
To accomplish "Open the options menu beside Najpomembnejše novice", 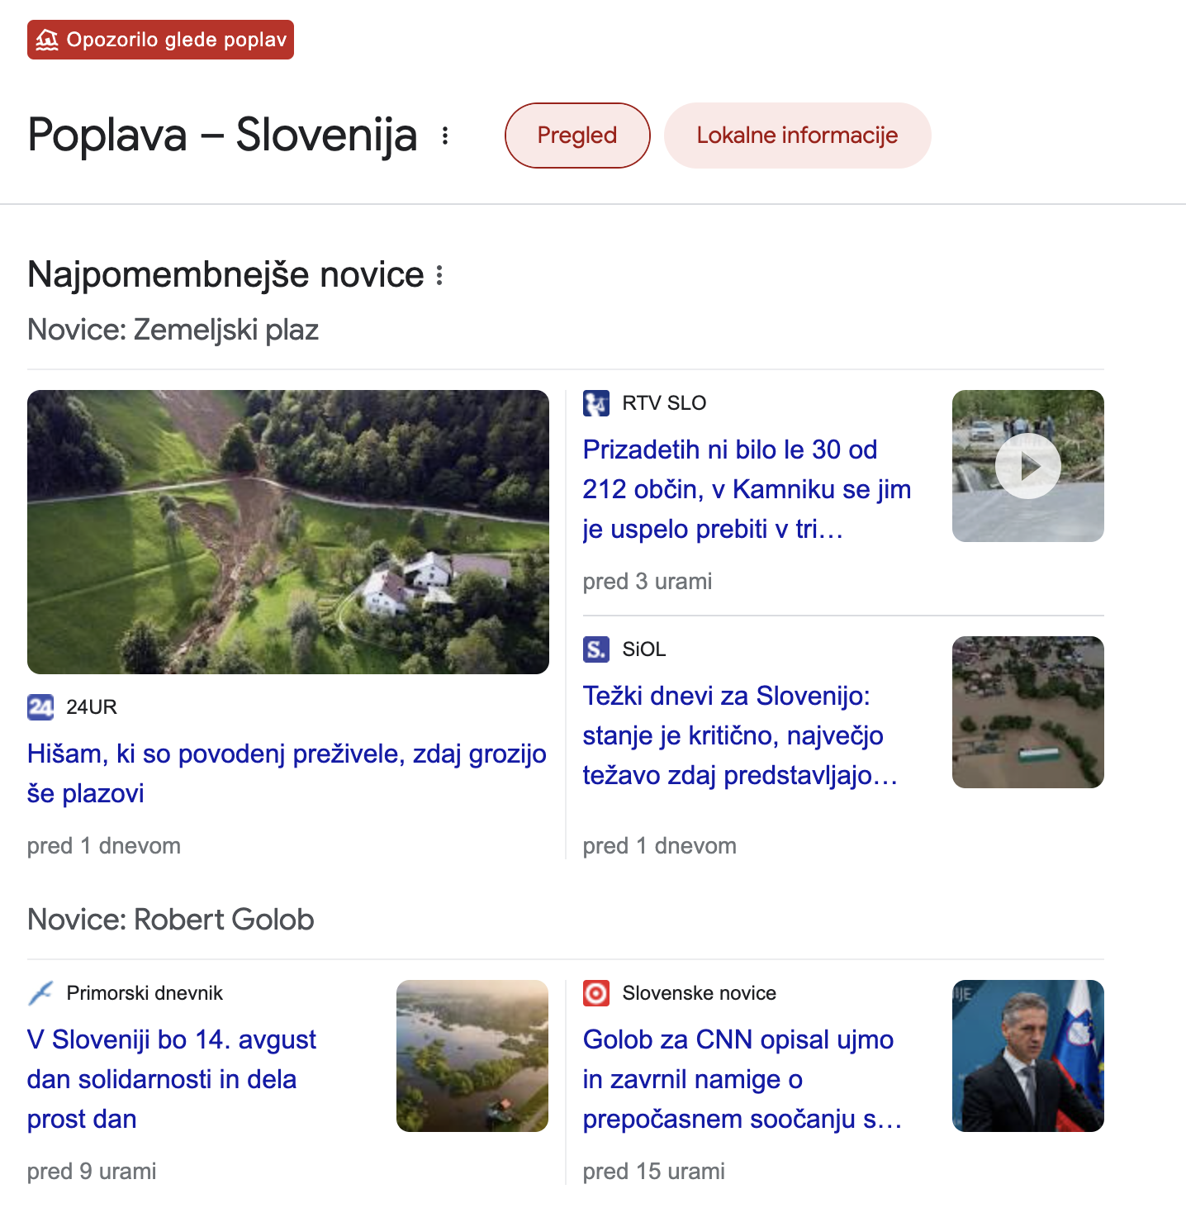I will pos(439,275).
